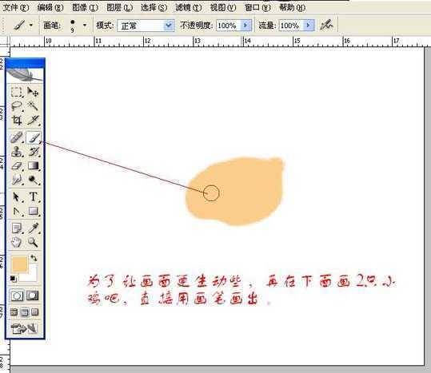The height and width of the screenshot is (373, 431).
Task: Select the Move tool
Action: (33, 92)
